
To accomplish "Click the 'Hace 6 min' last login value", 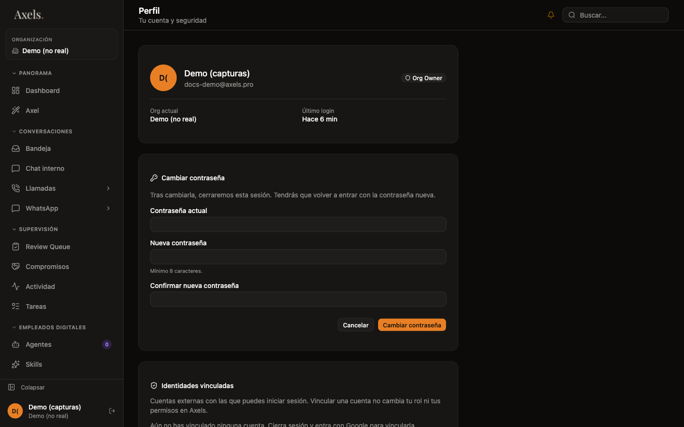I will [x=320, y=119].
